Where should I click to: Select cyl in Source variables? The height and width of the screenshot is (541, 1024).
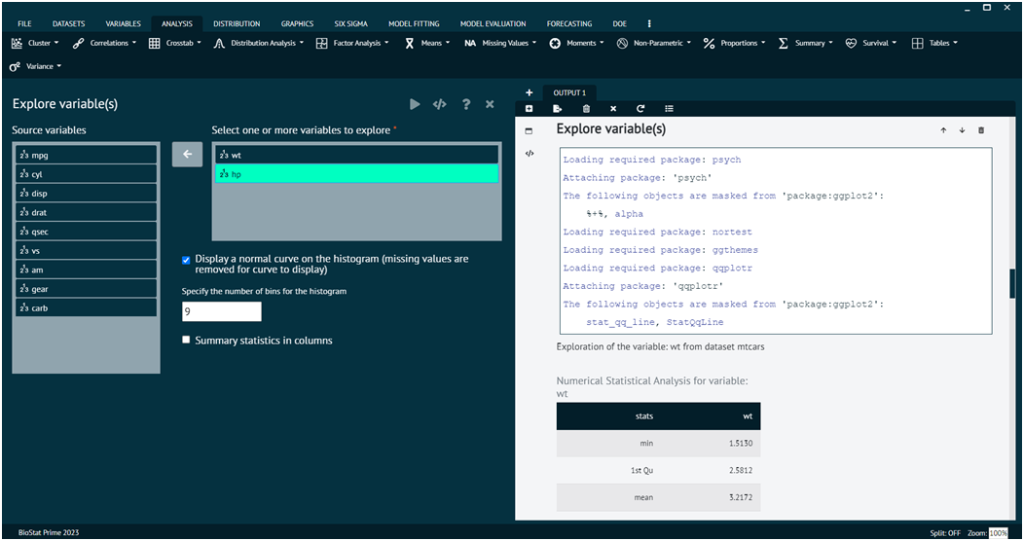point(87,173)
